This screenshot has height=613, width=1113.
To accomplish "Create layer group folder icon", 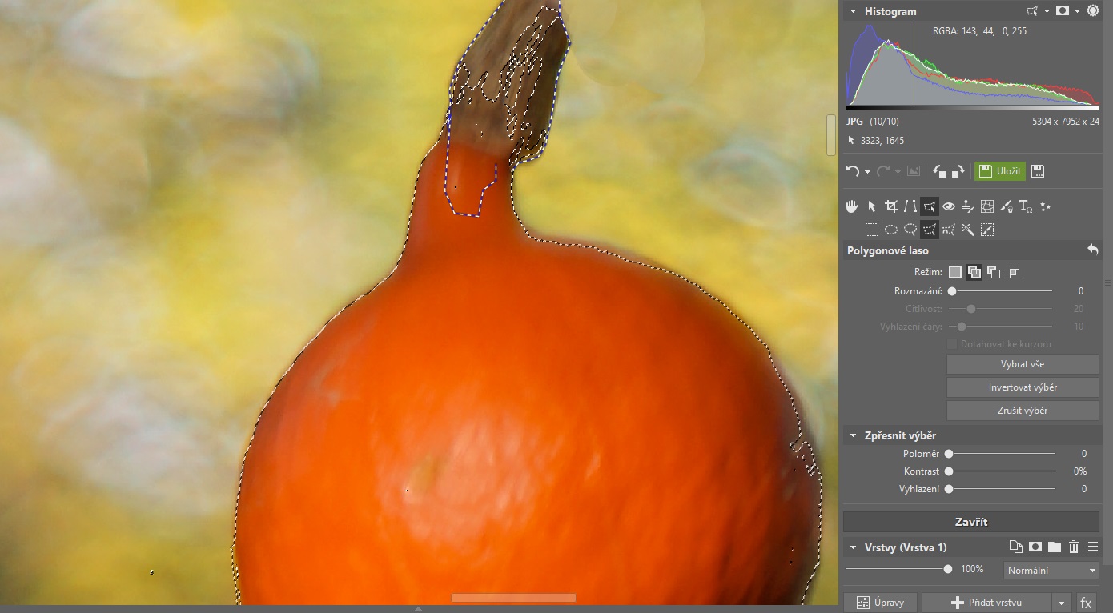I will pyautogui.click(x=1055, y=547).
